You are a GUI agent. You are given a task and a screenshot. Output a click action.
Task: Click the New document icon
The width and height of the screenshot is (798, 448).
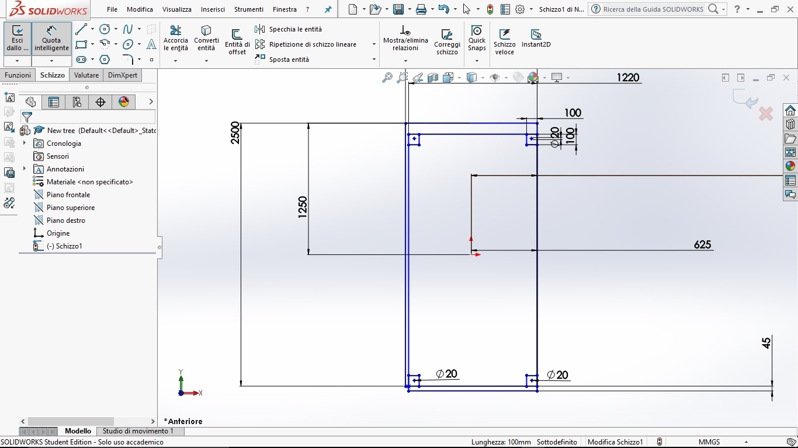click(x=352, y=9)
